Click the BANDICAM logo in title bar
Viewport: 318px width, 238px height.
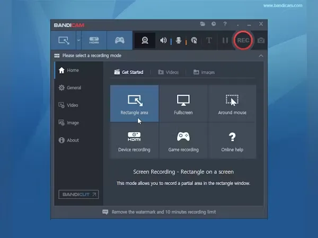[x=69, y=25]
